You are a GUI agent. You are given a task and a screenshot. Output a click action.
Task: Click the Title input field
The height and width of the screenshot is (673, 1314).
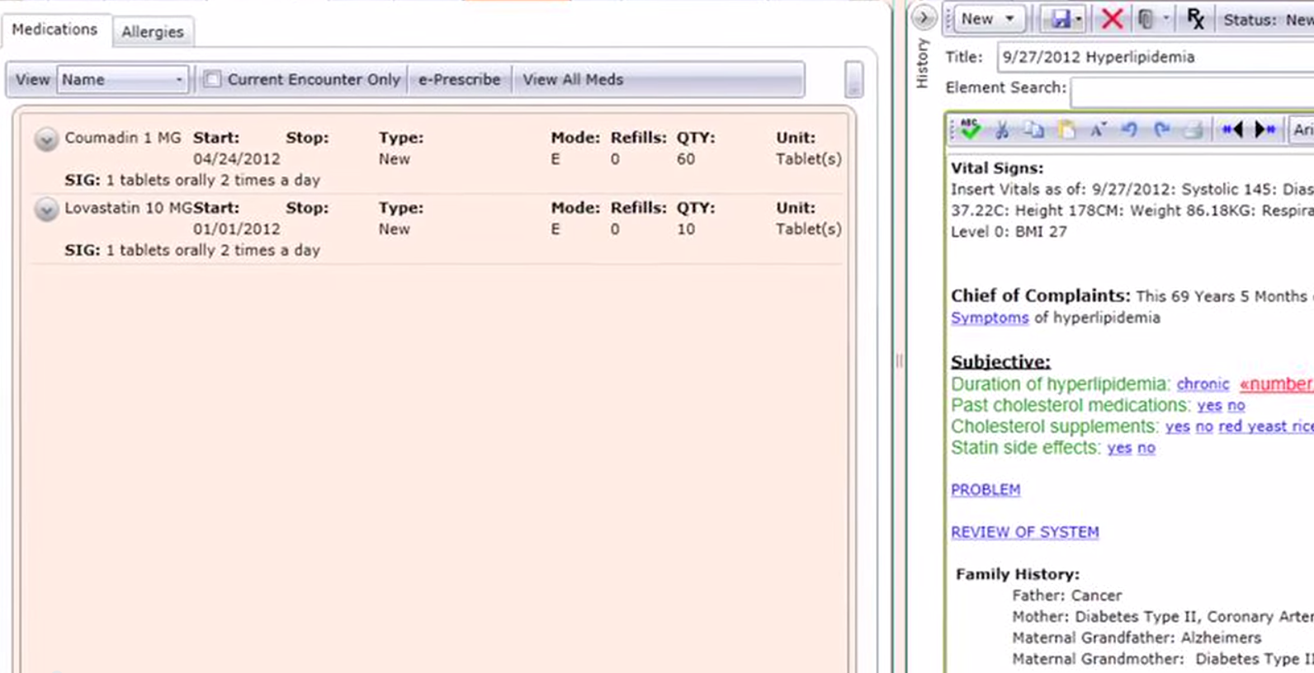[1156, 57]
